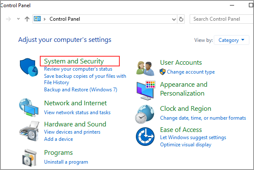Click the Appearance and Personalization monitor icon

pyautogui.click(x=146, y=90)
